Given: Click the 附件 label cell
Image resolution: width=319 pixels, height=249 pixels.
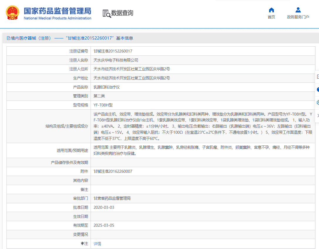Looking at the screenshot, I should [x=49, y=172].
